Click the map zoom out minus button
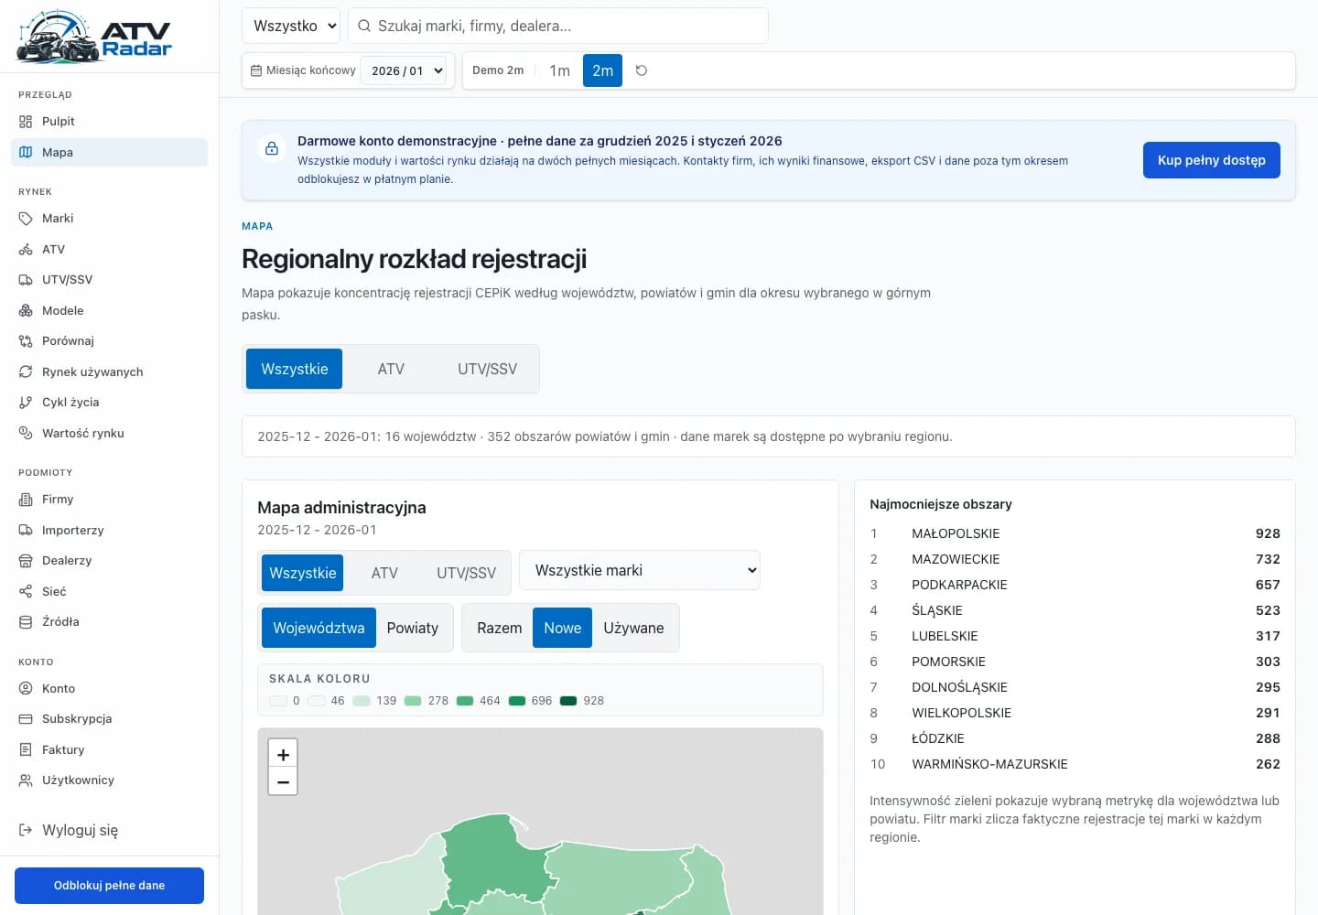The width and height of the screenshot is (1318, 915). coord(283,781)
